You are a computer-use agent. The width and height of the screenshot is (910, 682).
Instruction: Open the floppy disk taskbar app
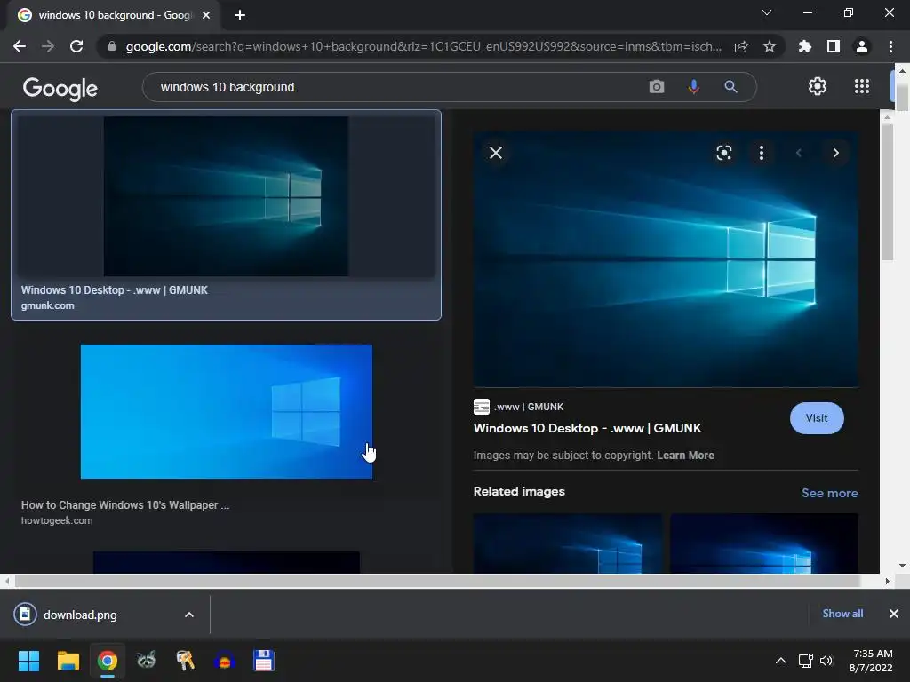coord(263,661)
